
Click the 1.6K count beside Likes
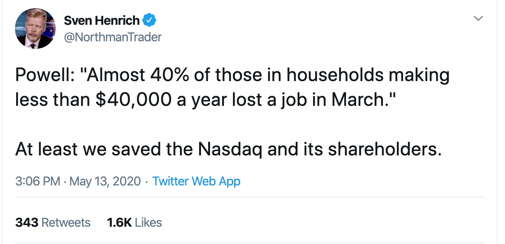pyautogui.click(x=119, y=223)
